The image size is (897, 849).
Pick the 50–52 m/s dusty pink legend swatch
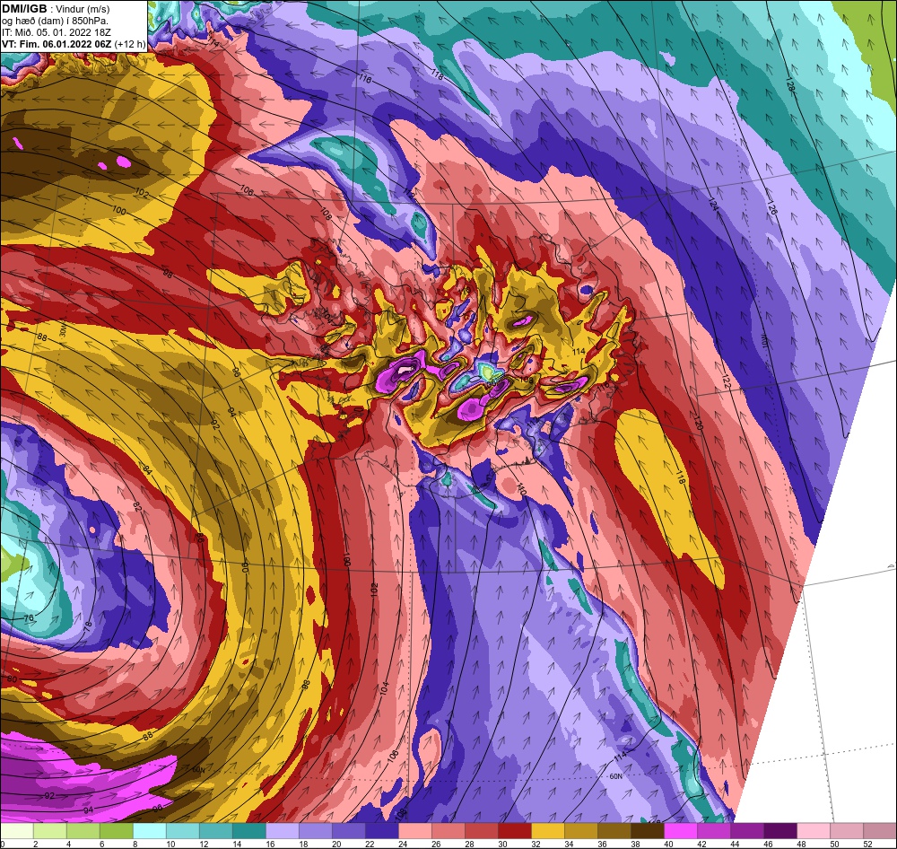click(847, 831)
